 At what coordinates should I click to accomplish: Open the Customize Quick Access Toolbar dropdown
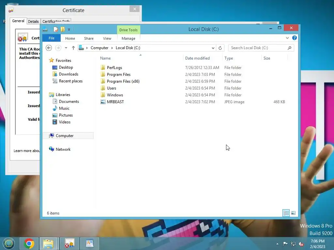point(69,30)
